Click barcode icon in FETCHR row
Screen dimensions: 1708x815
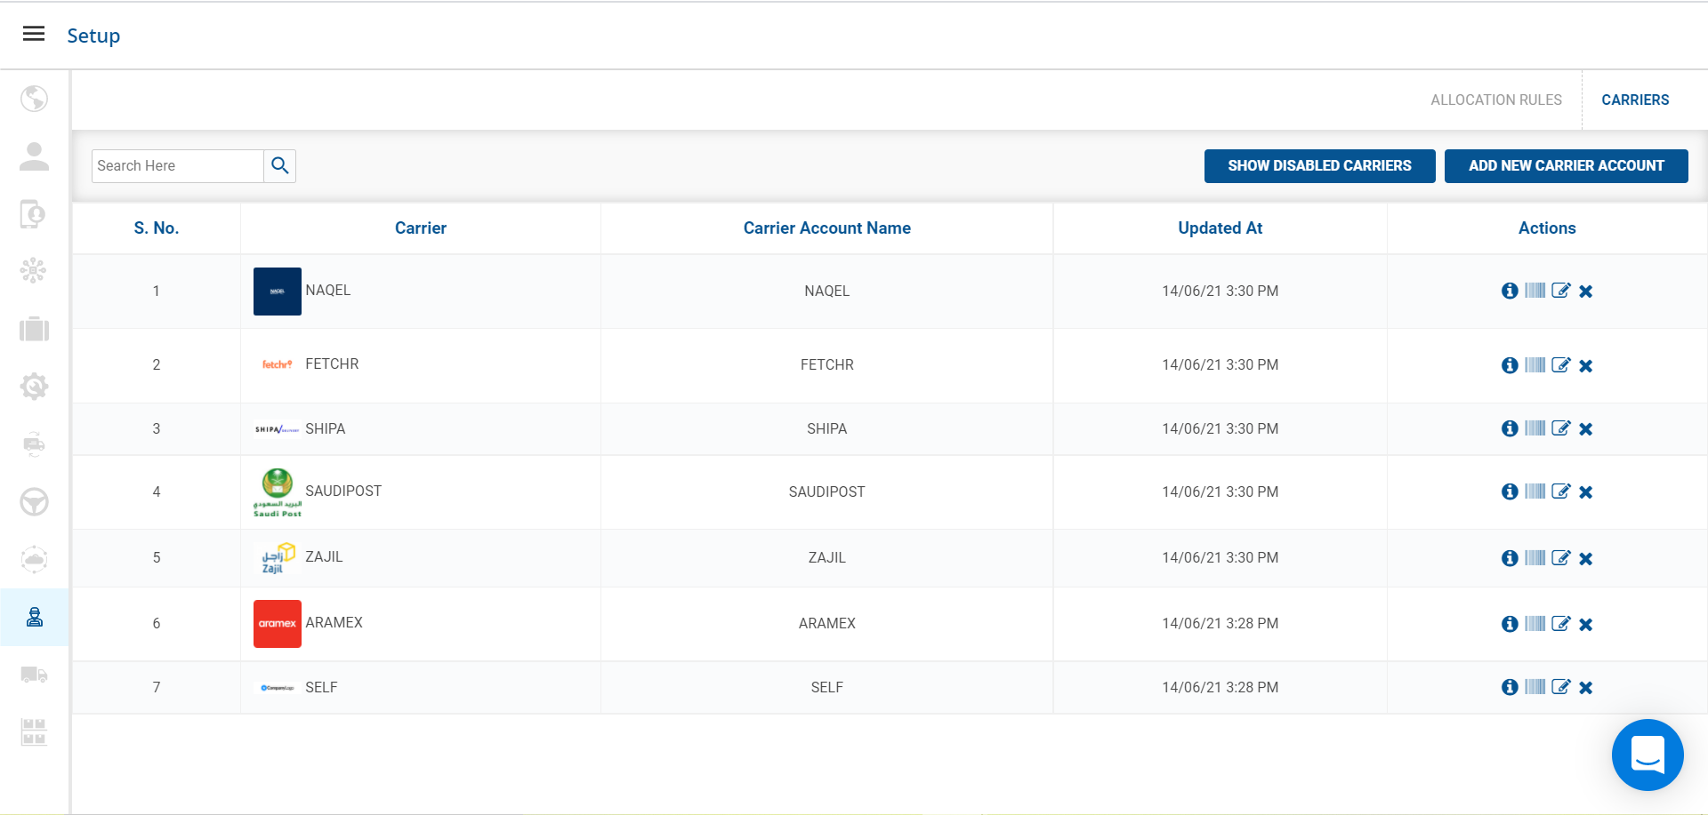click(x=1535, y=365)
